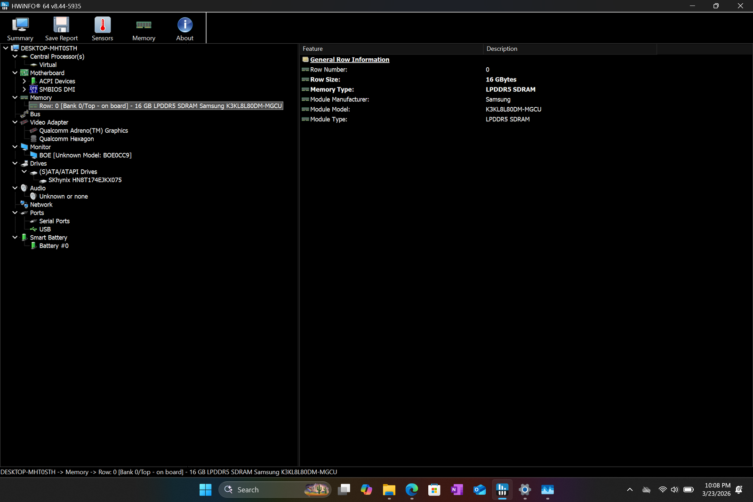753x502 pixels.
Task: Collapse the Smart Battery node
Action: 15,238
